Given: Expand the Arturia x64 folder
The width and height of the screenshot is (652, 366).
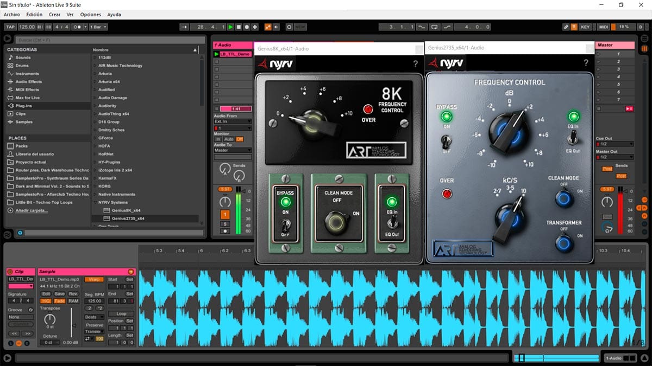Looking at the screenshot, I should coord(95,82).
